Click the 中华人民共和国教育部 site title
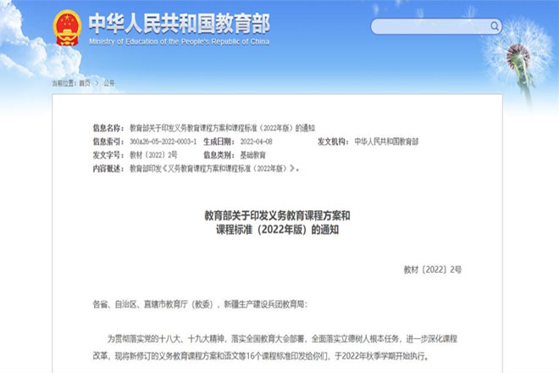Screen dimensions: 559x373 (x=180, y=24)
